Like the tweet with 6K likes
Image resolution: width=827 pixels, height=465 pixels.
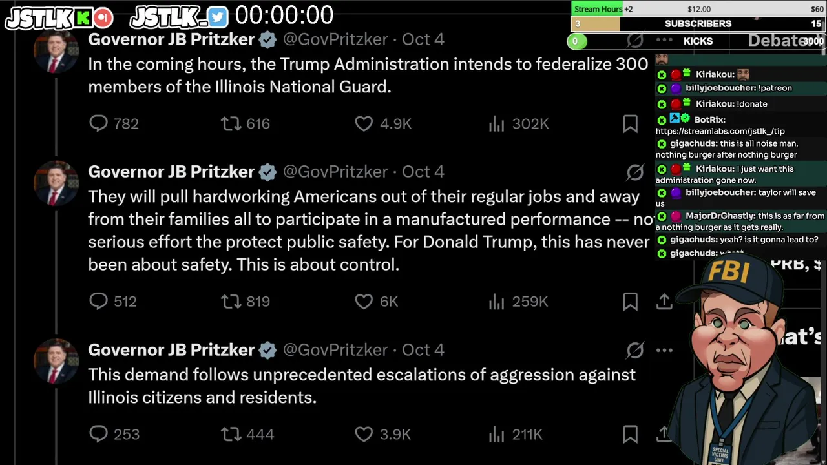[364, 301]
